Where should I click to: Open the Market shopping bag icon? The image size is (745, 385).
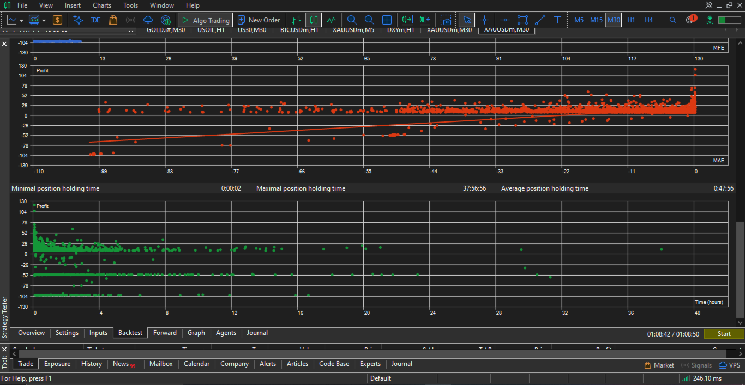(113, 20)
